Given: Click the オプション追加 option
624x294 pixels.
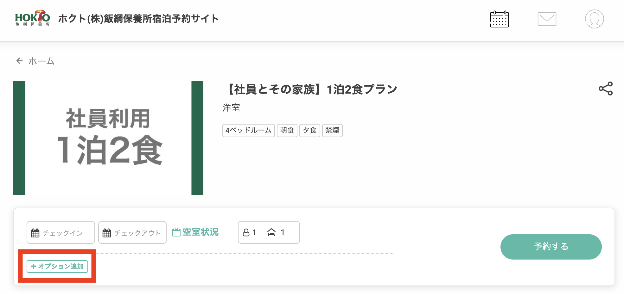Looking at the screenshot, I should pyautogui.click(x=57, y=266).
